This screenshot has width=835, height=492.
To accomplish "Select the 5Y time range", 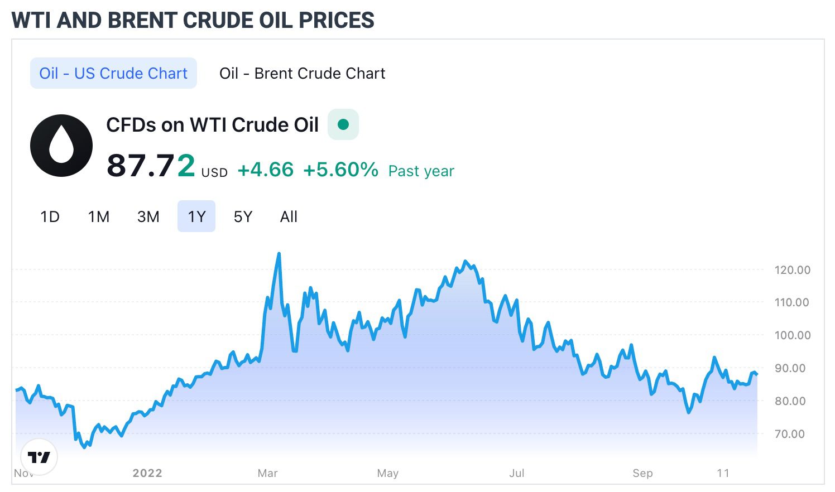I will [x=243, y=216].
